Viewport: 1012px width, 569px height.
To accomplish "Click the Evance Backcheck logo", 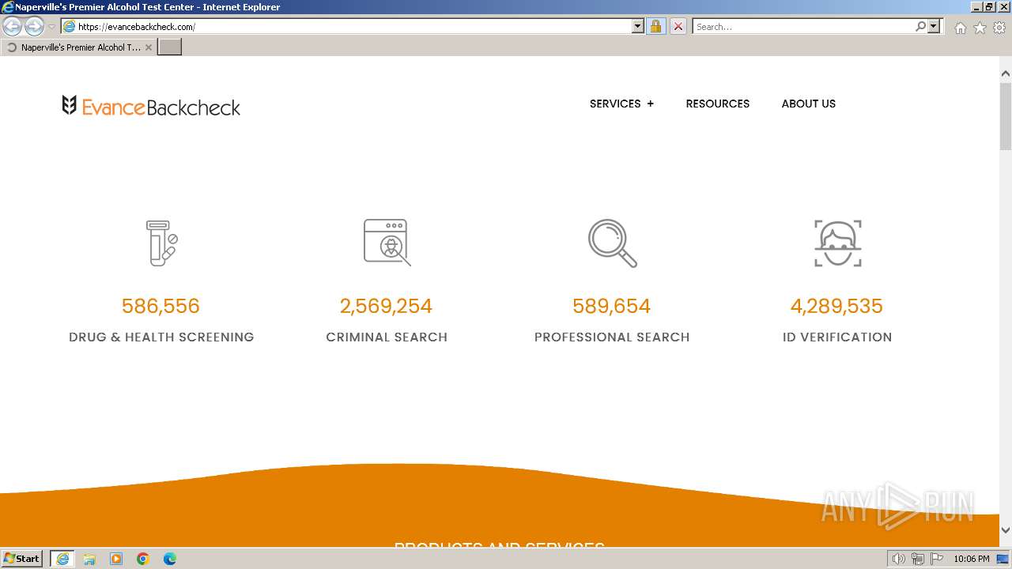I will 151,106.
